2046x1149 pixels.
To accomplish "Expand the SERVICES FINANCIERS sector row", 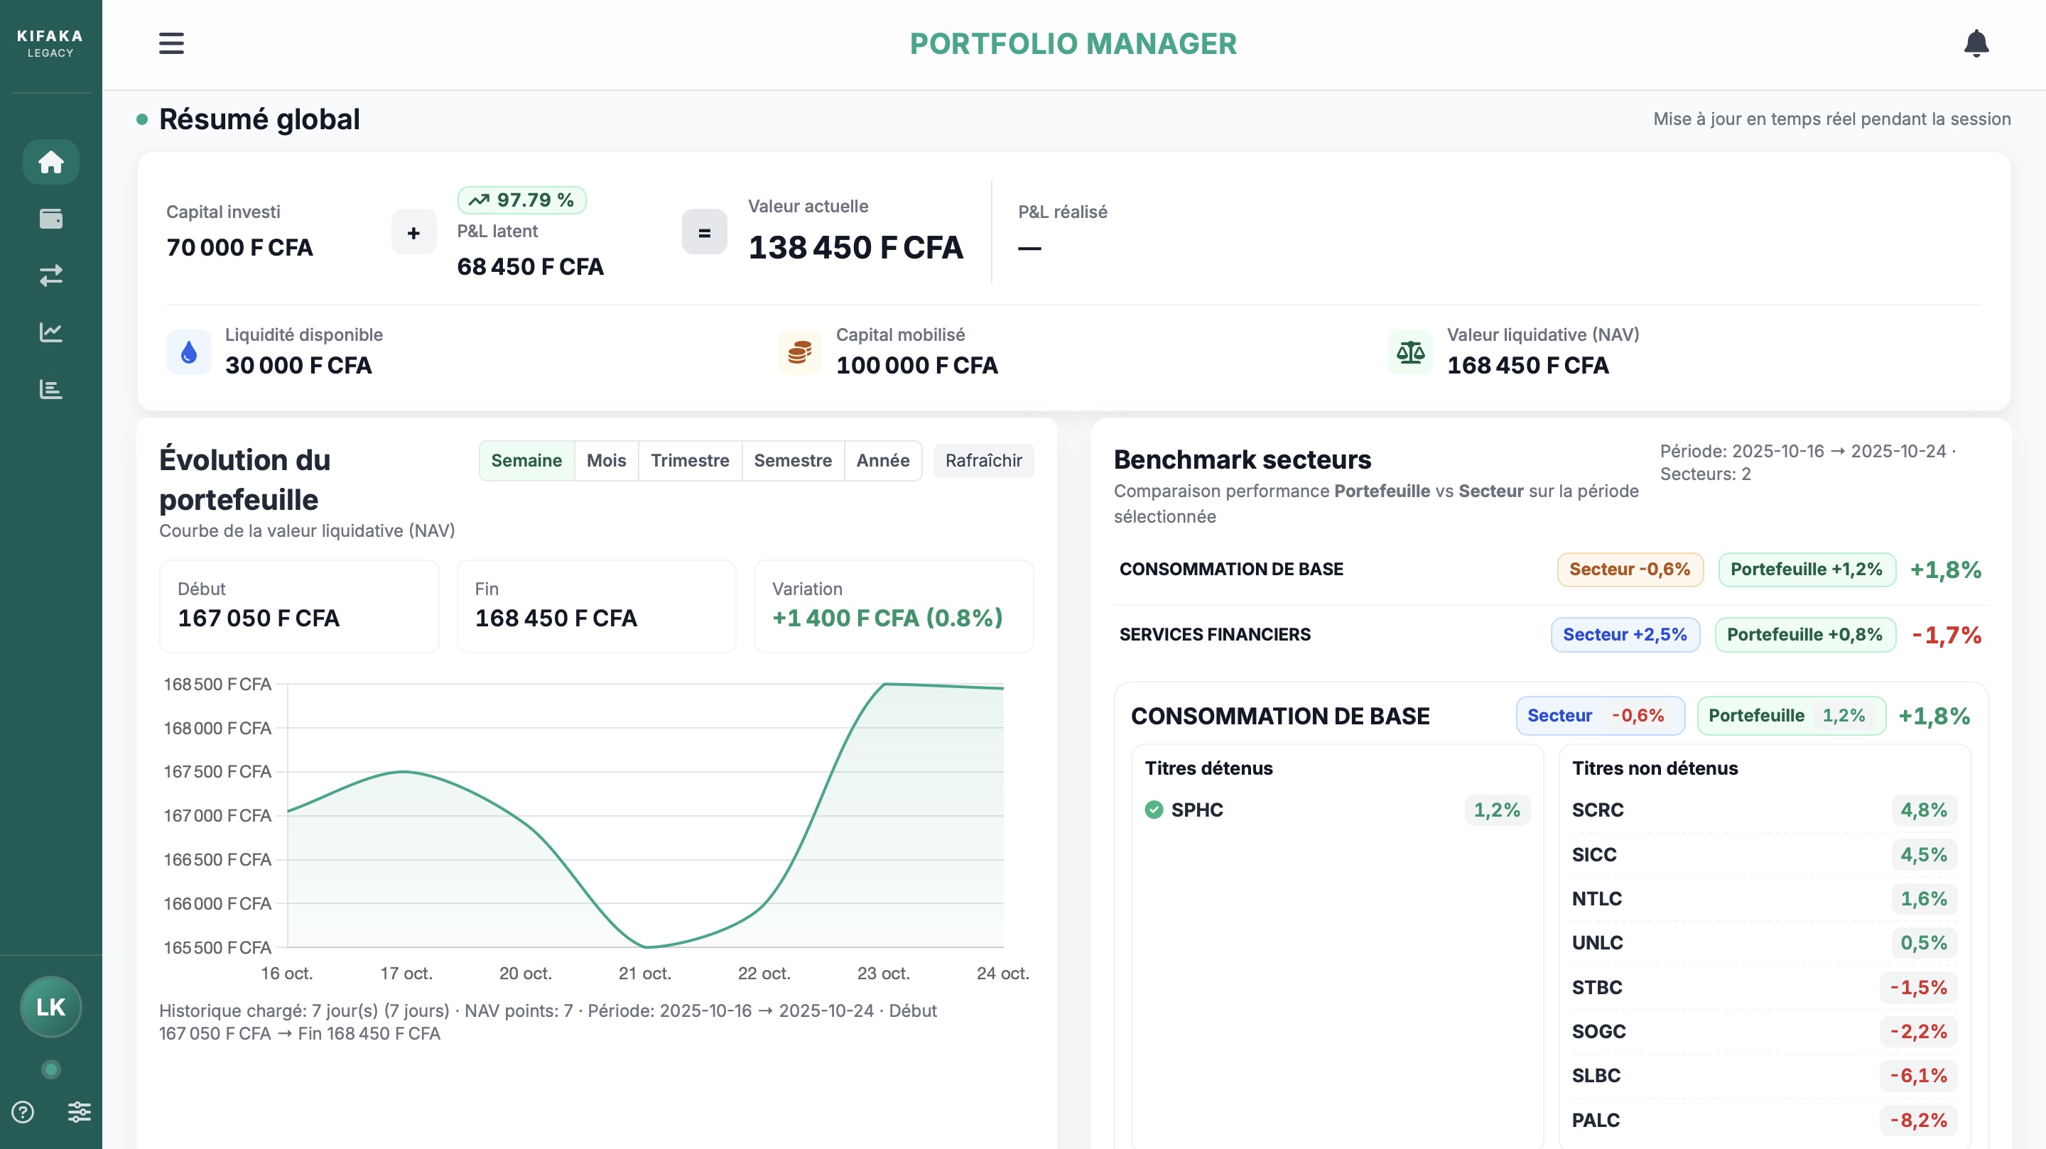I will pos(1214,634).
